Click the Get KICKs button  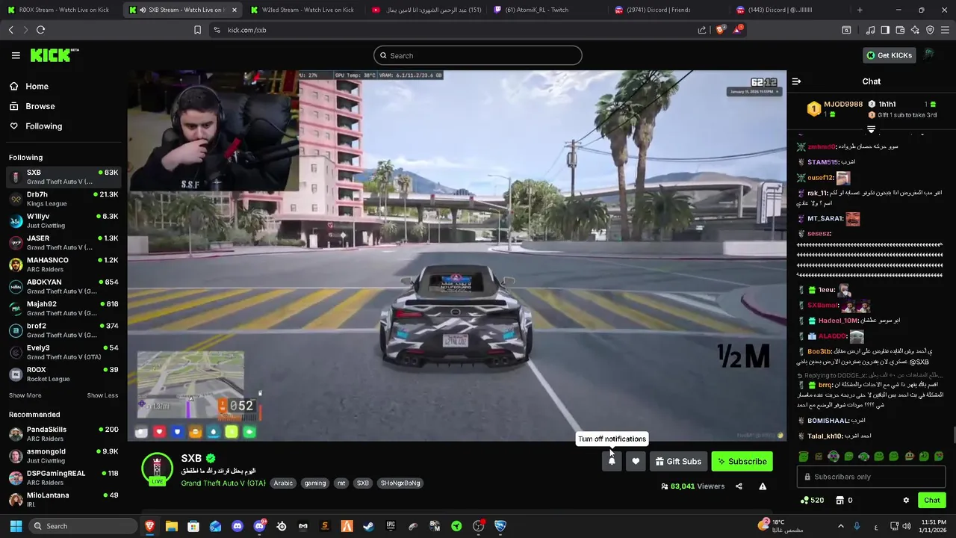[889, 55]
